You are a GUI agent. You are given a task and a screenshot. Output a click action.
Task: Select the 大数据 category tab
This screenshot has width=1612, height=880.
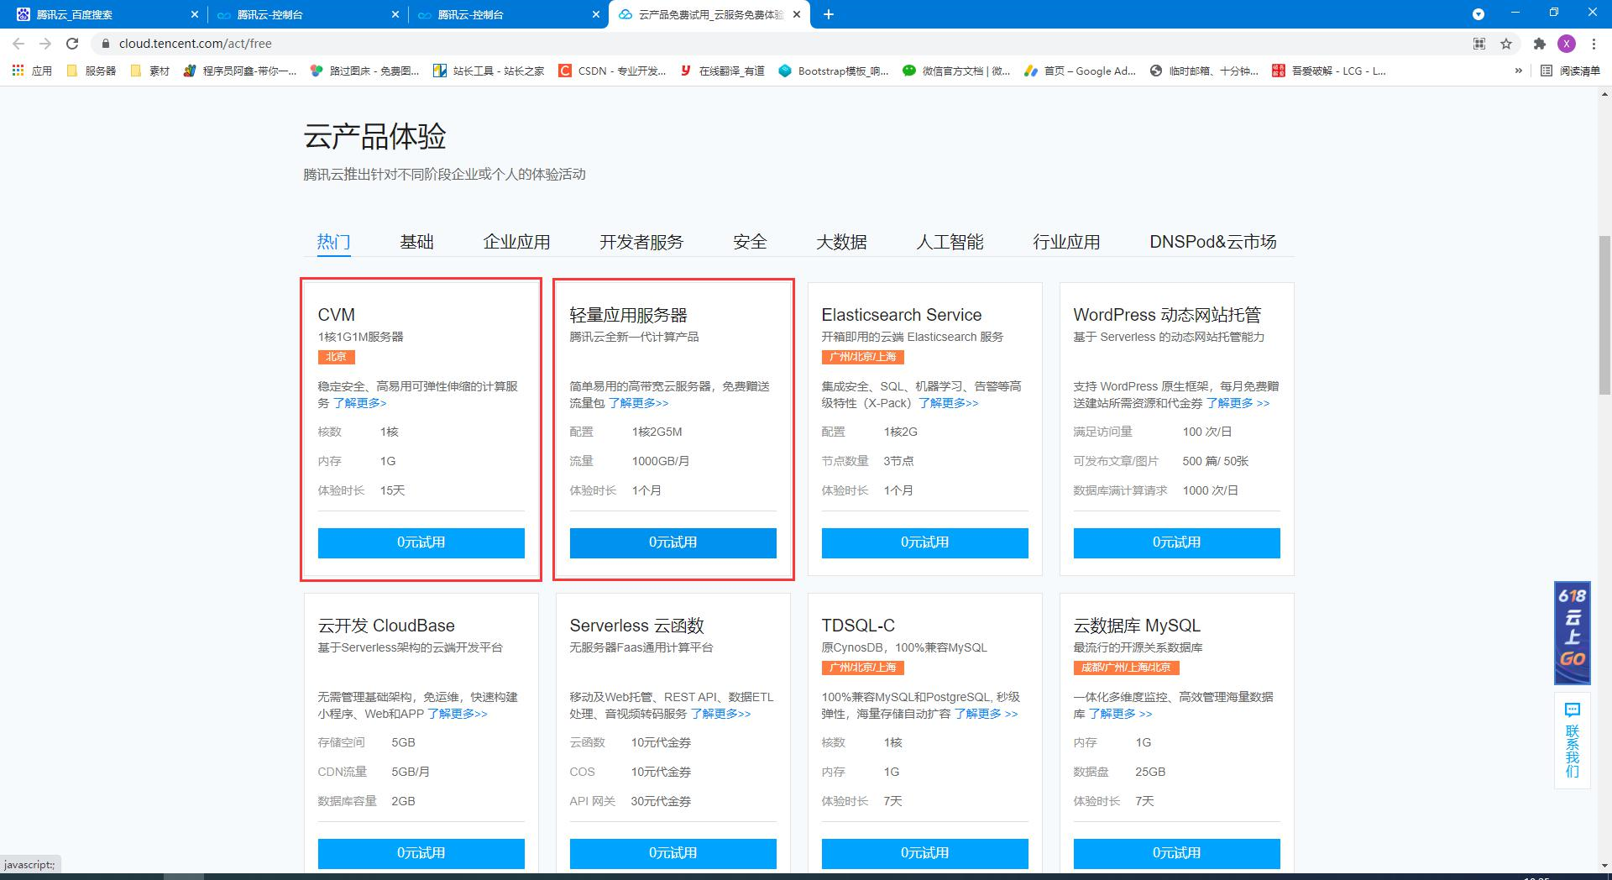coord(841,243)
